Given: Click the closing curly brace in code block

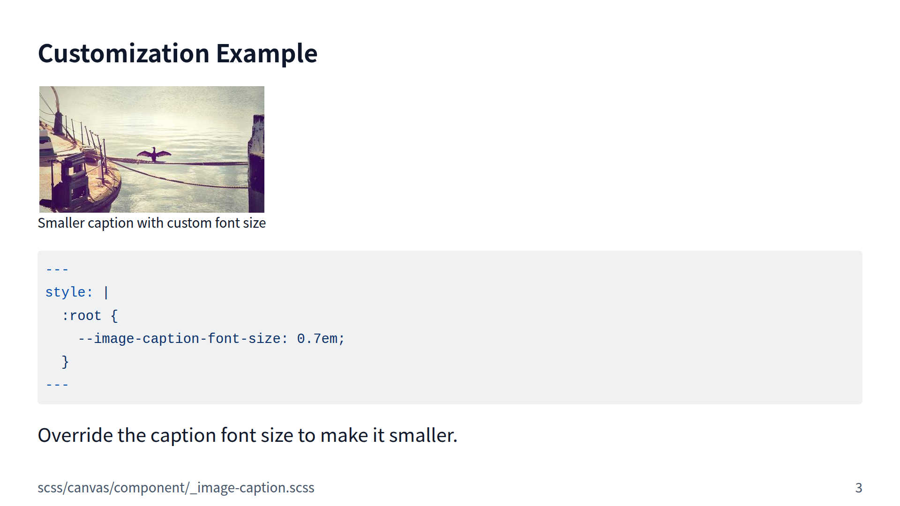Looking at the screenshot, I should tap(65, 362).
